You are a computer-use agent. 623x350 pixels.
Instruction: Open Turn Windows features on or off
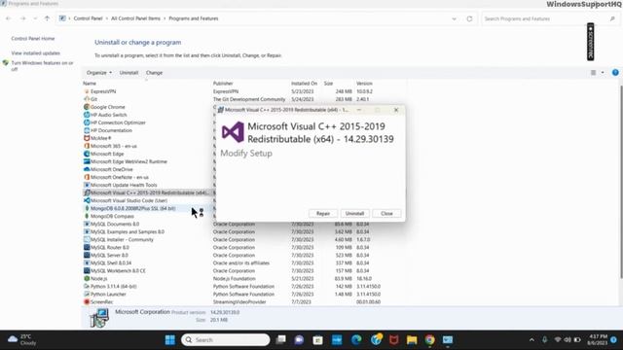(x=42, y=66)
